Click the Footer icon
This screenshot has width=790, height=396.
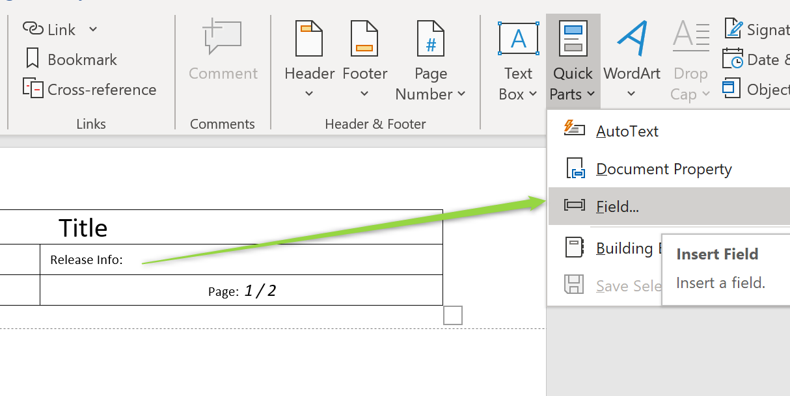pyautogui.click(x=364, y=39)
